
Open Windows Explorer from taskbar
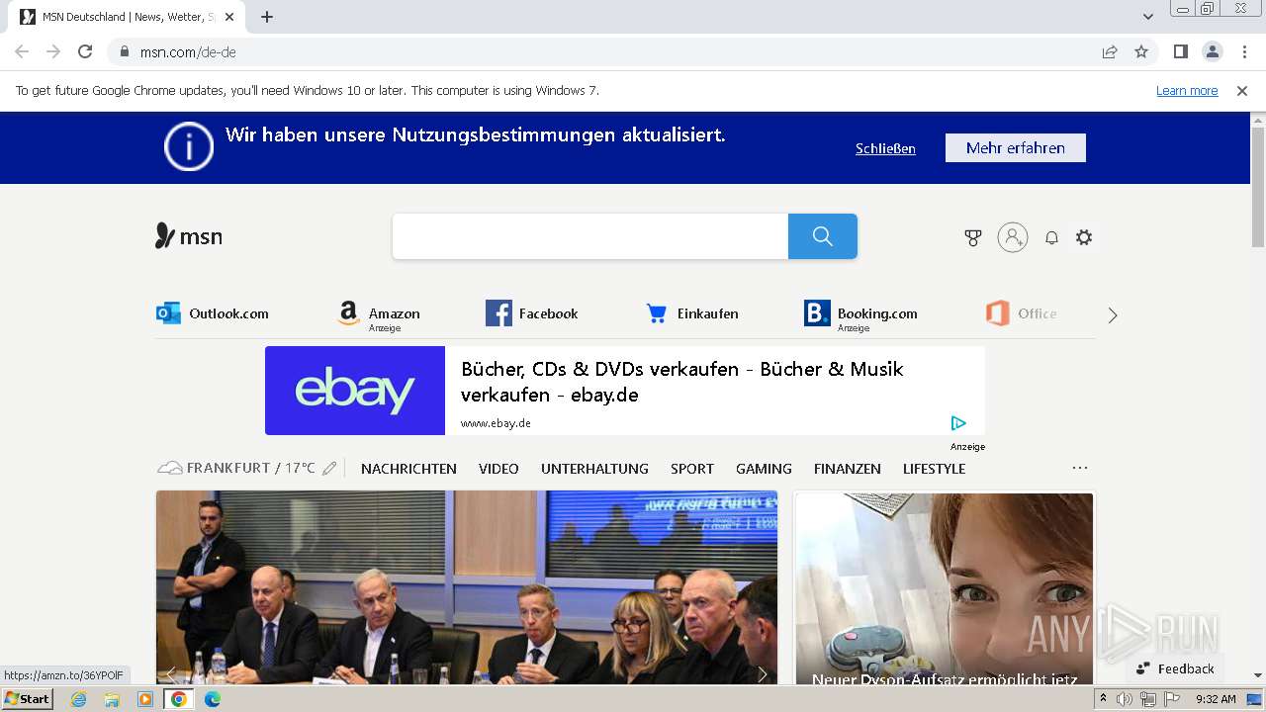pos(112,699)
